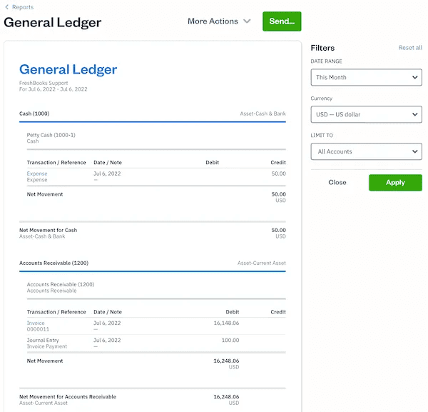Viewport: 428px width, 412px height.
Task: Open the Expense transaction link
Action: [37, 174]
